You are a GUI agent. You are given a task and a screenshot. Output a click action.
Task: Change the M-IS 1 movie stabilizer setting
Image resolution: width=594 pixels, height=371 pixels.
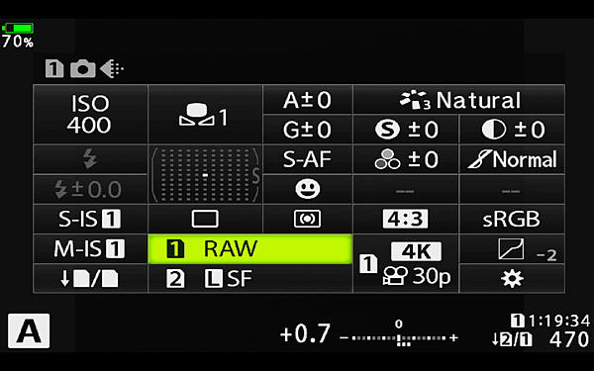click(x=90, y=248)
